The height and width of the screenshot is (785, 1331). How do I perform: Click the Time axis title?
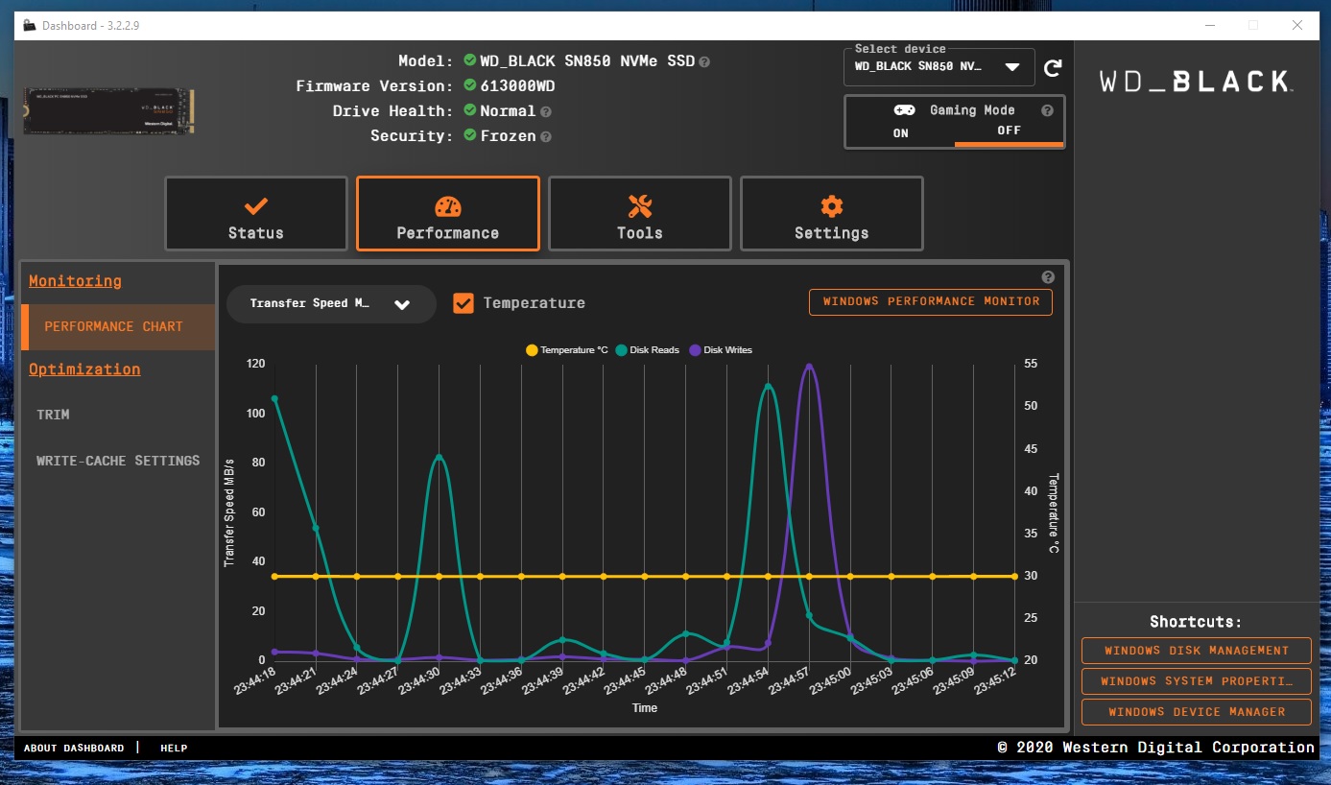coord(645,708)
